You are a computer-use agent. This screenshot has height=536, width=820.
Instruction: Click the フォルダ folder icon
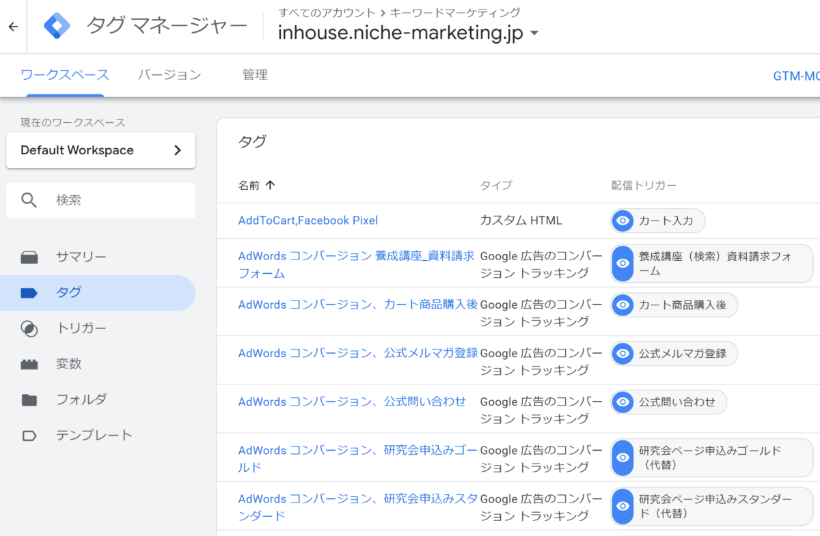(29, 399)
